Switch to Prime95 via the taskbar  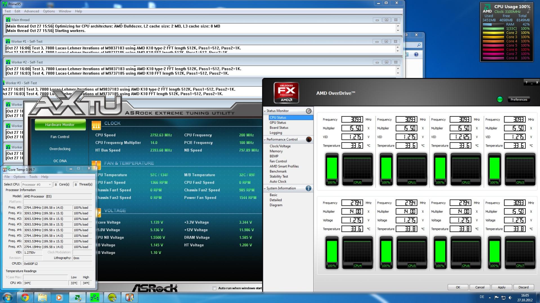click(x=95, y=297)
